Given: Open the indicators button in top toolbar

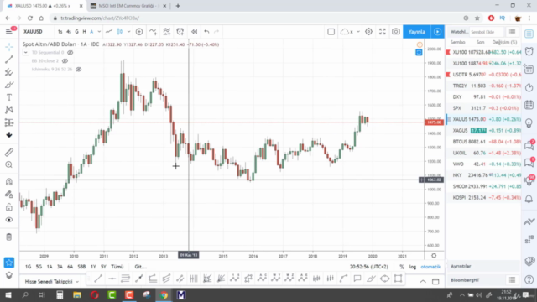Looking at the screenshot, I should pyautogui.click(x=153, y=32).
